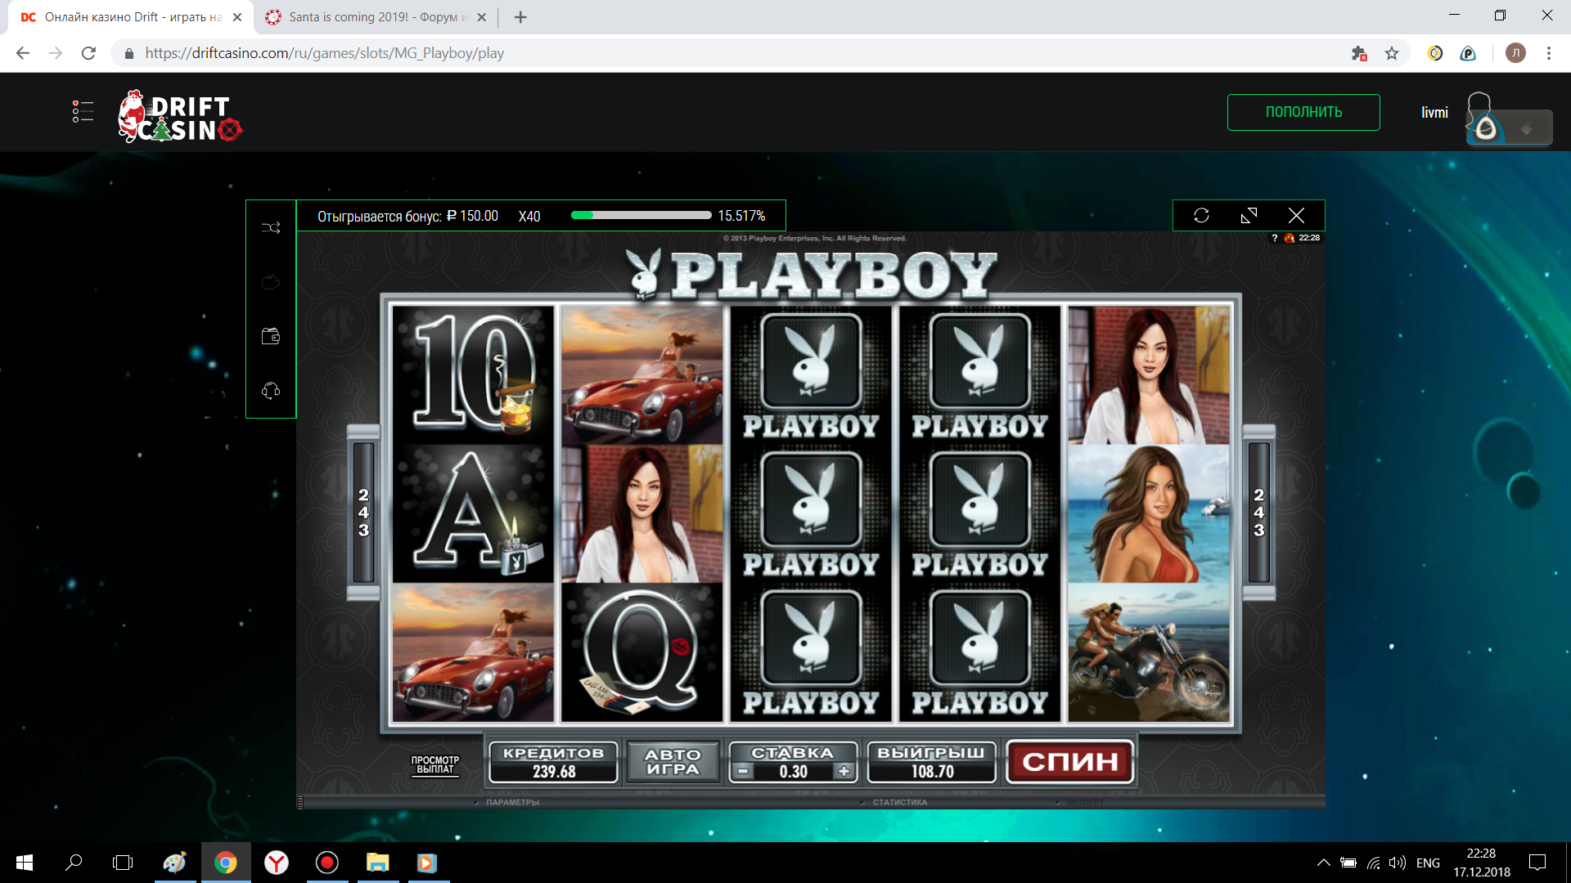Screen dimensions: 1571x883
Task: Open support headset icon in sidebar
Action: coord(271,391)
